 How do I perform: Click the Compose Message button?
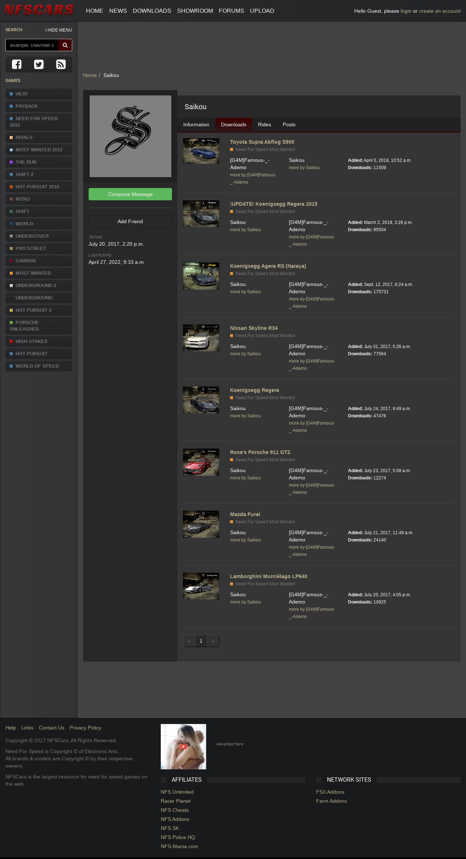pyautogui.click(x=130, y=194)
